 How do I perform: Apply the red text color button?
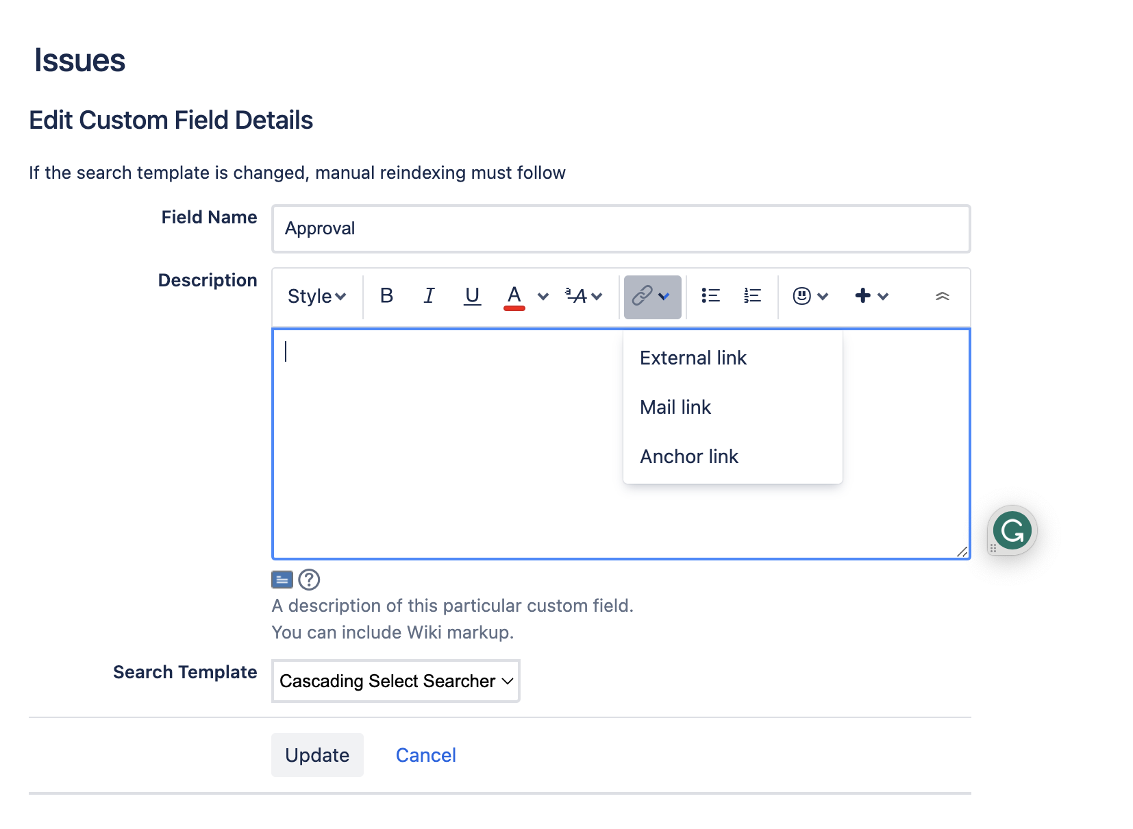pyautogui.click(x=514, y=297)
